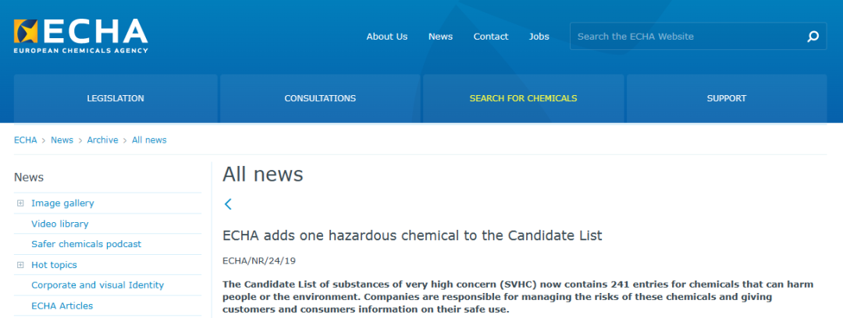Click ECHA in the breadcrumb trail
Screen dimensions: 843x318
[26, 140]
